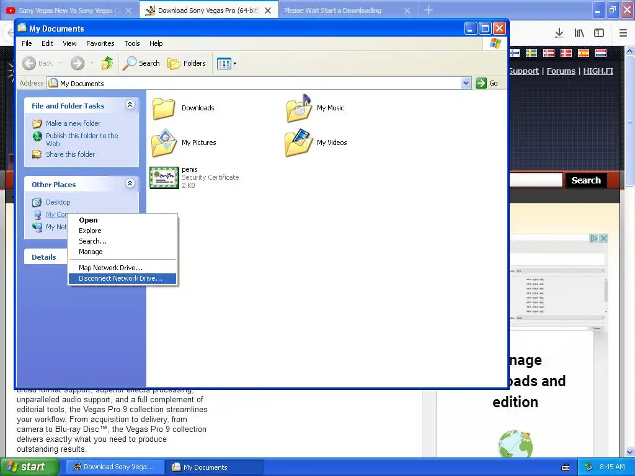This screenshot has width=635, height=476.
Task: Open the View menu
Action: tap(69, 43)
